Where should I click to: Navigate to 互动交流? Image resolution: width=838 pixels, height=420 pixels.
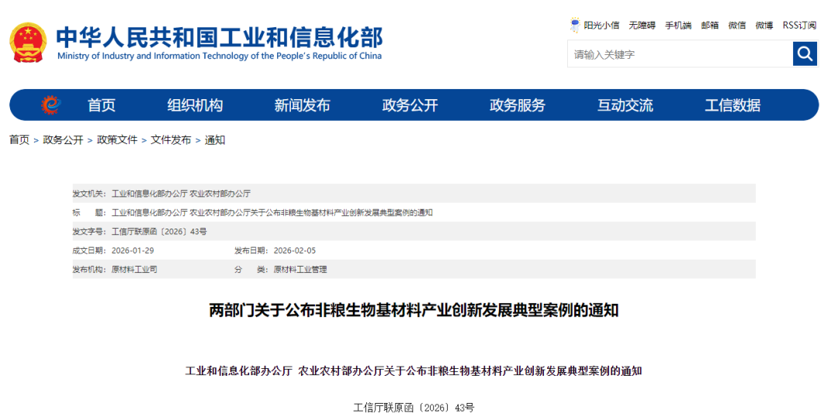pyautogui.click(x=625, y=105)
